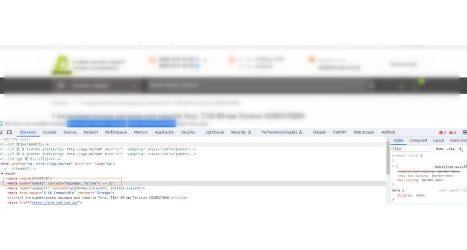The width and height of the screenshot is (467, 250).
Task: Open the Snippet tab
Action: click(319, 132)
